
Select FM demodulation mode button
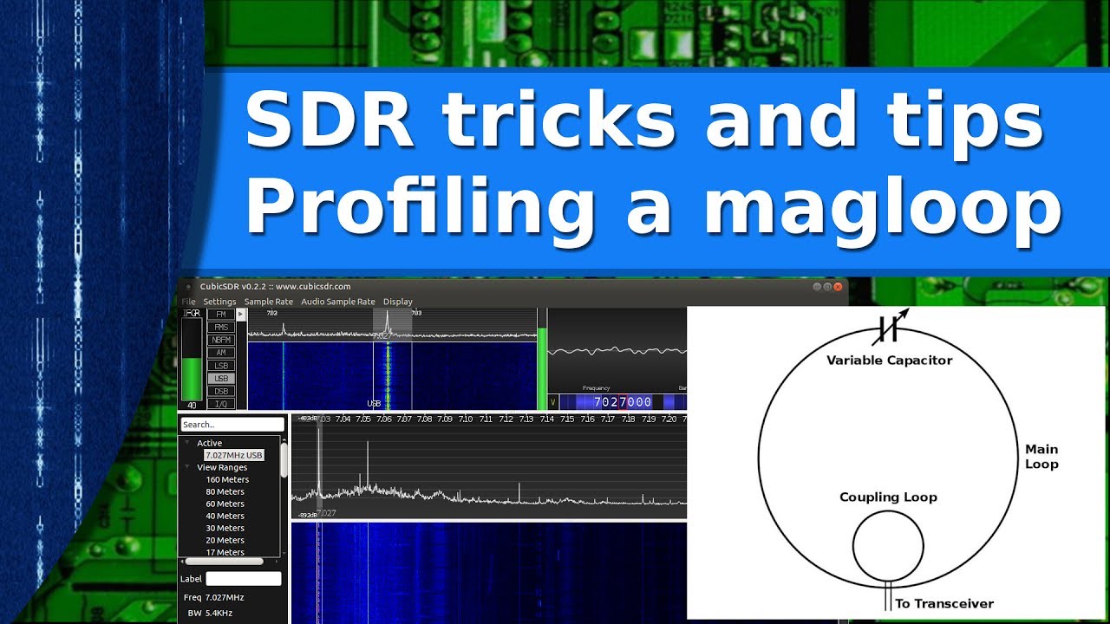point(220,315)
